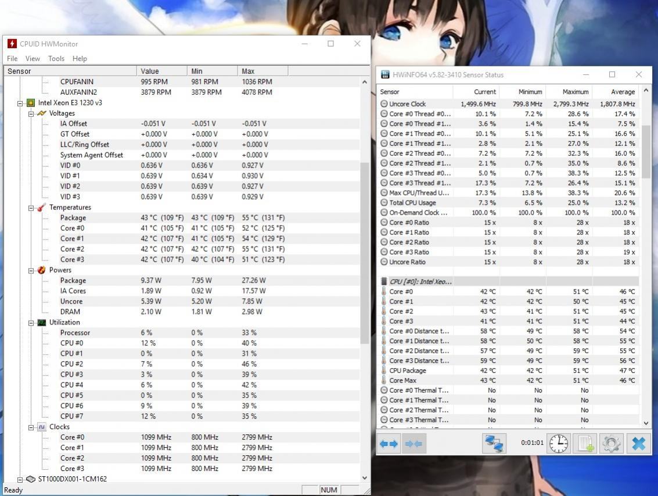Click the expand columns arrows button in HWiNFO

click(389, 444)
